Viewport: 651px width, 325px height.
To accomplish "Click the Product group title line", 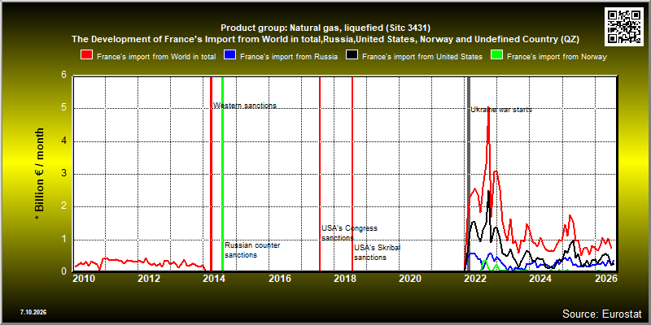I will [325, 28].
